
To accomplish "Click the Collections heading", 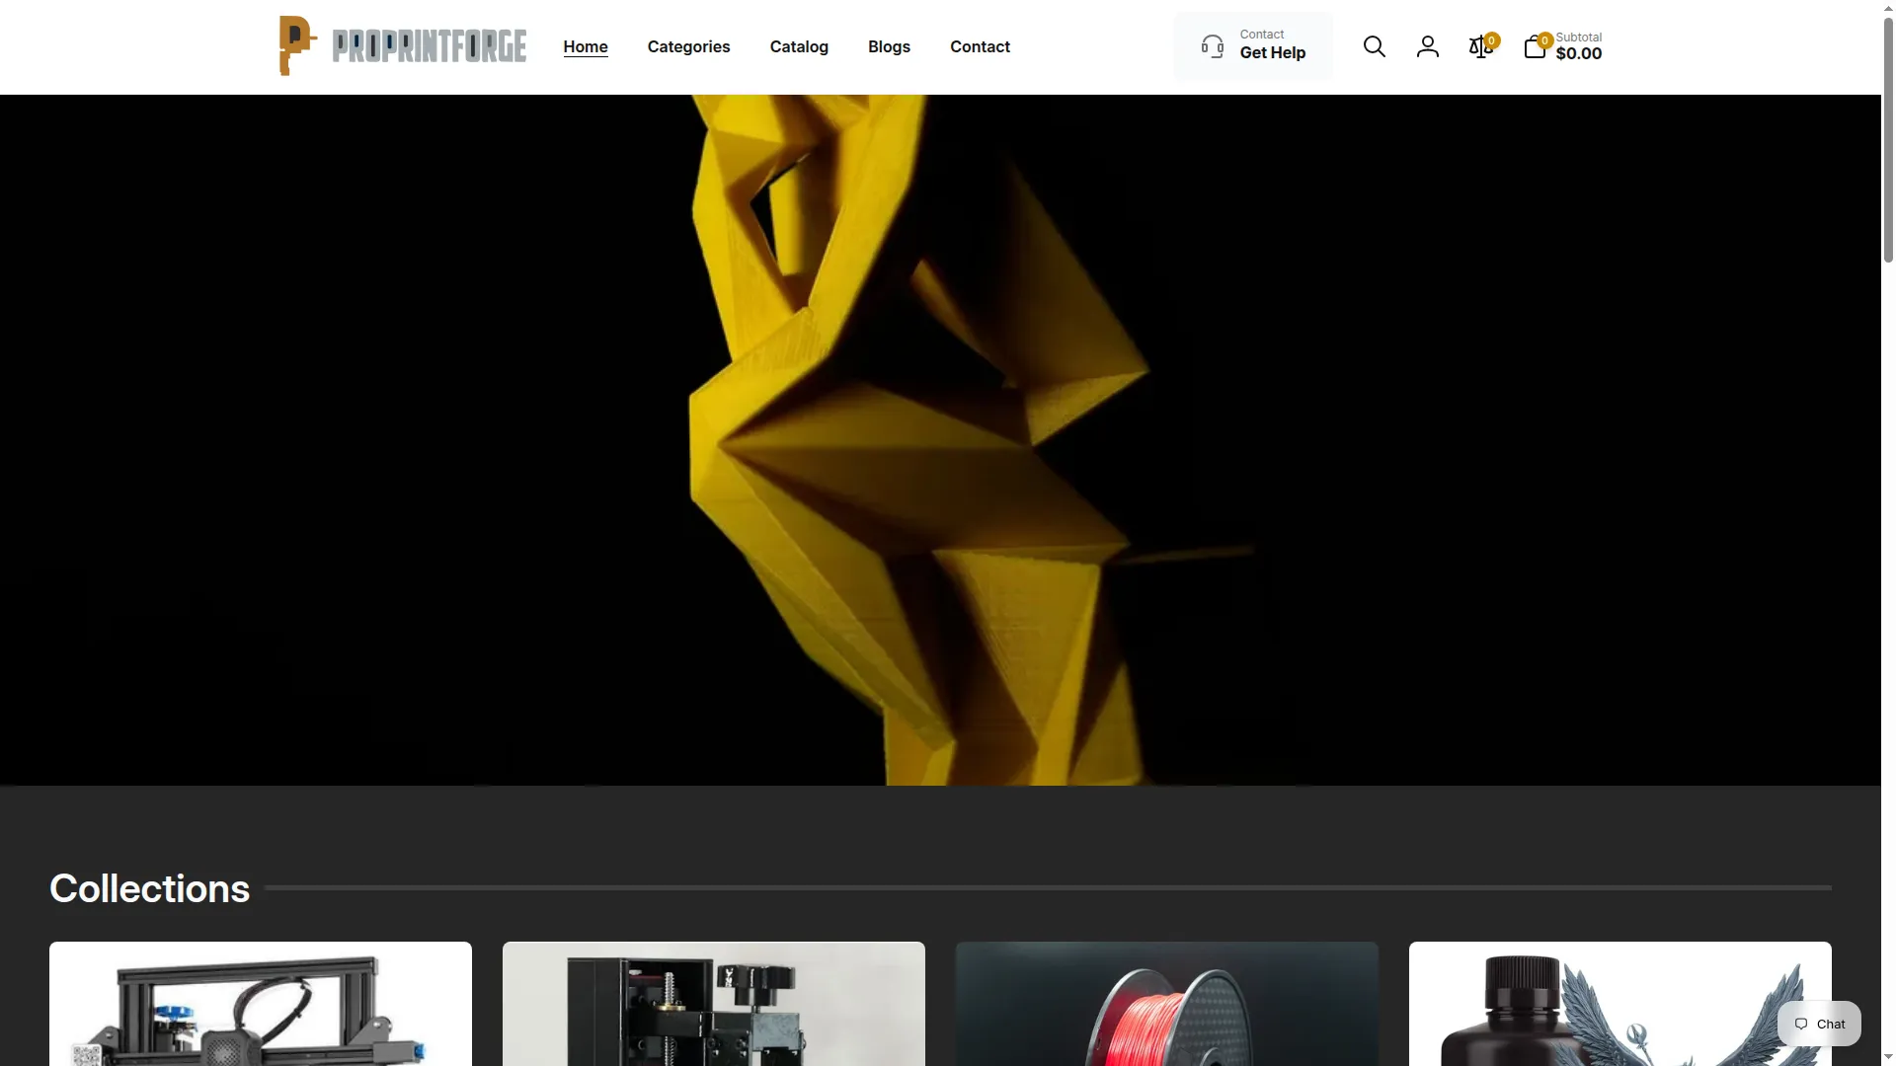I will [149, 888].
